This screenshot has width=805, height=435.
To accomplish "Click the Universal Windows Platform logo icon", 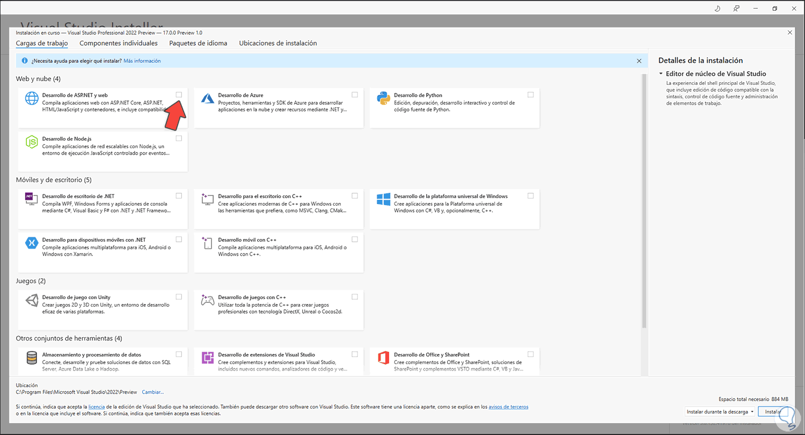I will click(x=384, y=200).
